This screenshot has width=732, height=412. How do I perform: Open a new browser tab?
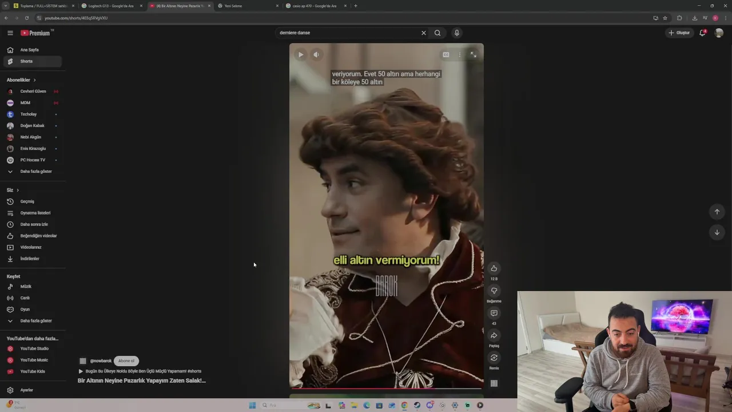[356, 6]
